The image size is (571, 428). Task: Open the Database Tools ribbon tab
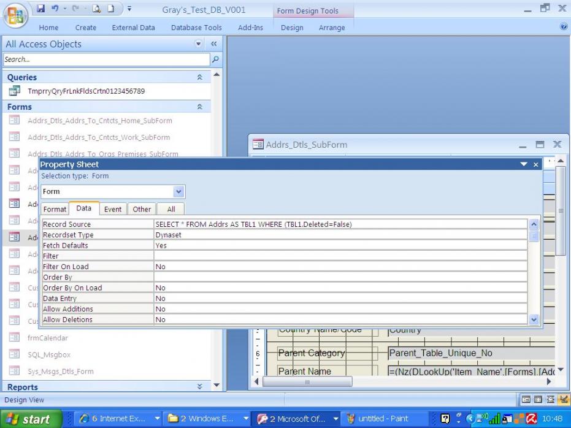point(196,28)
